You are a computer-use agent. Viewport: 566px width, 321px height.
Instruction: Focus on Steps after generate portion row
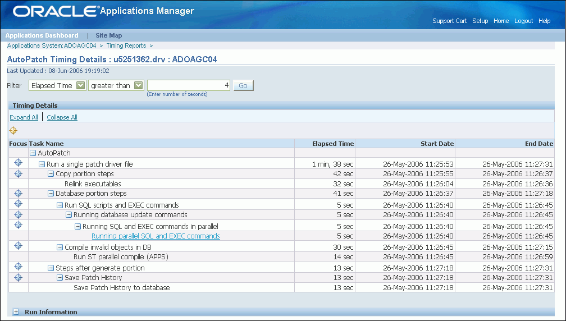point(18,267)
